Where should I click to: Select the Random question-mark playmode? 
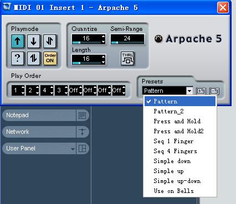click(x=18, y=58)
